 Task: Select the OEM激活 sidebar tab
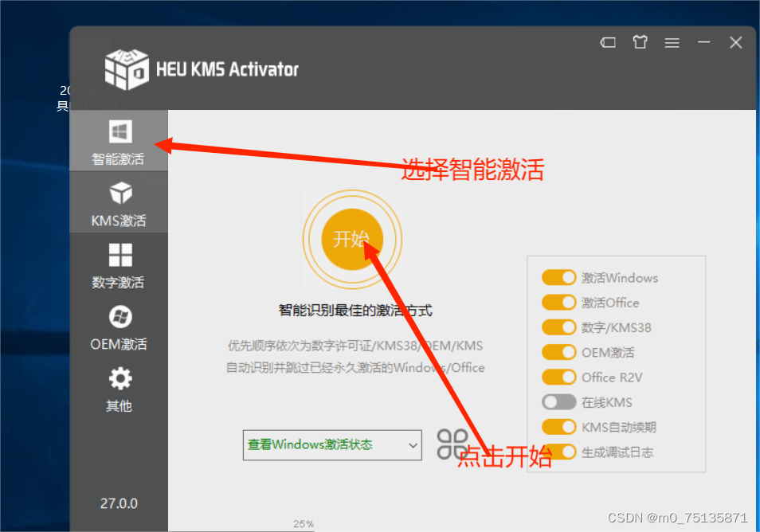click(119, 326)
